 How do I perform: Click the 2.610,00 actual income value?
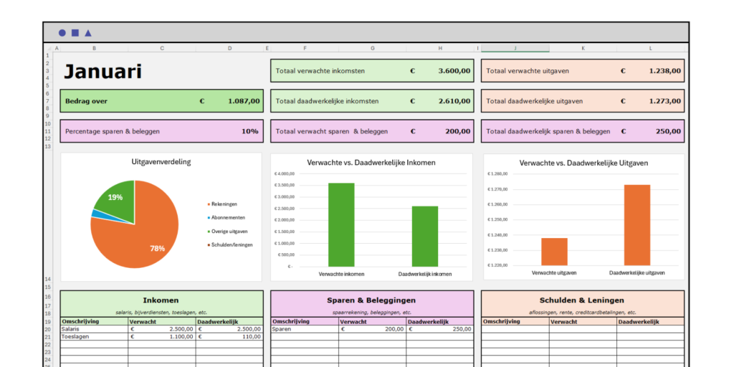coord(454,101)
